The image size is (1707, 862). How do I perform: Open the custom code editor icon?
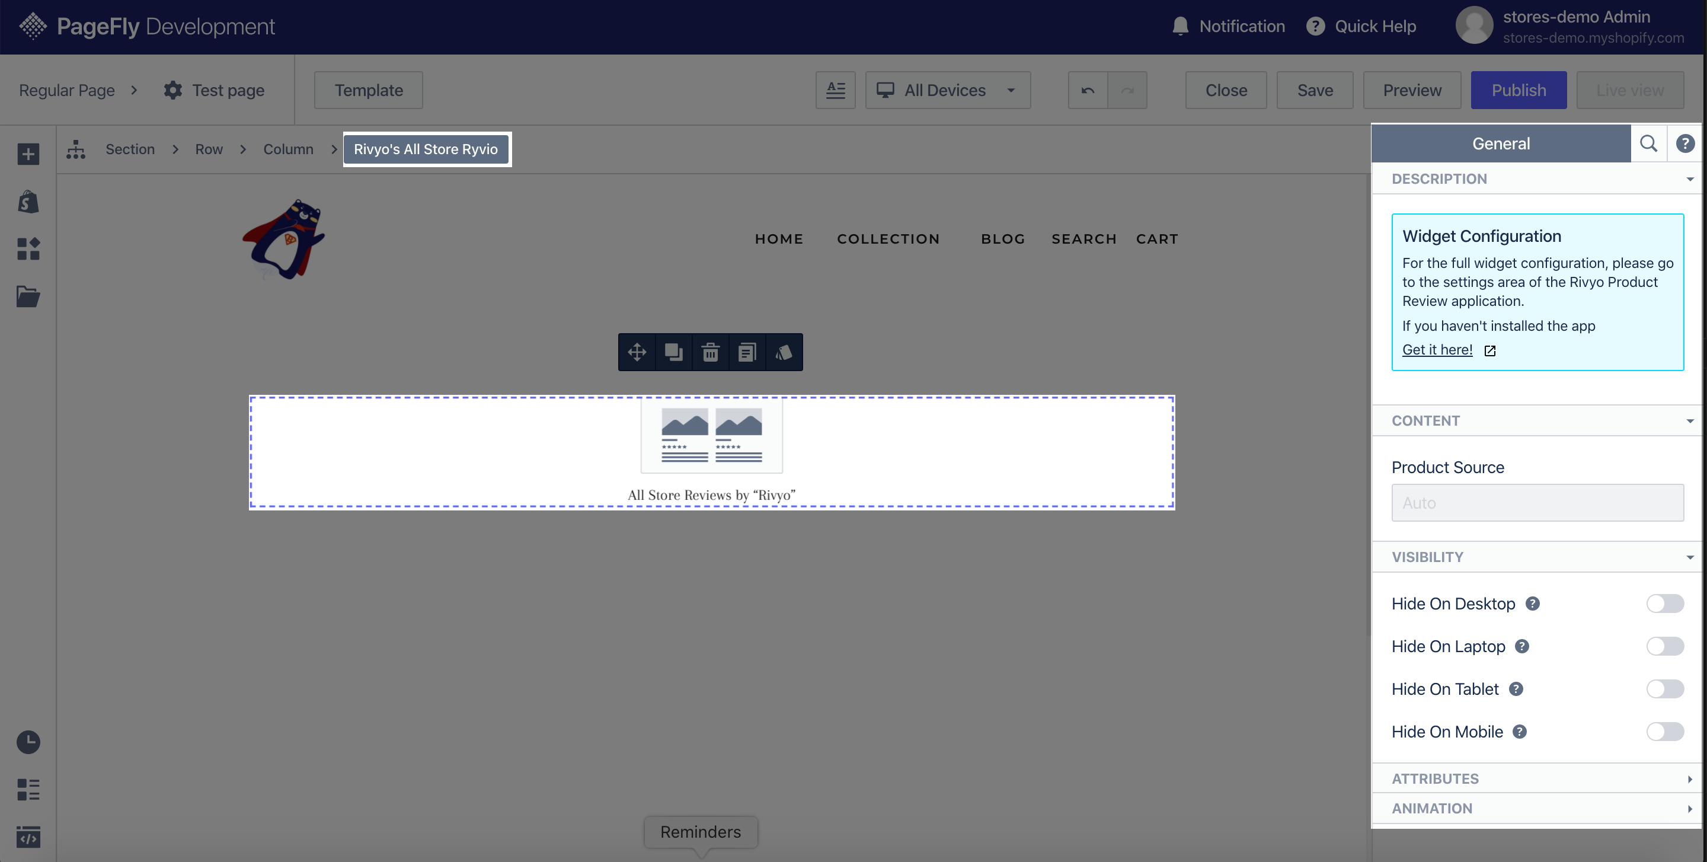pos(28,837)
